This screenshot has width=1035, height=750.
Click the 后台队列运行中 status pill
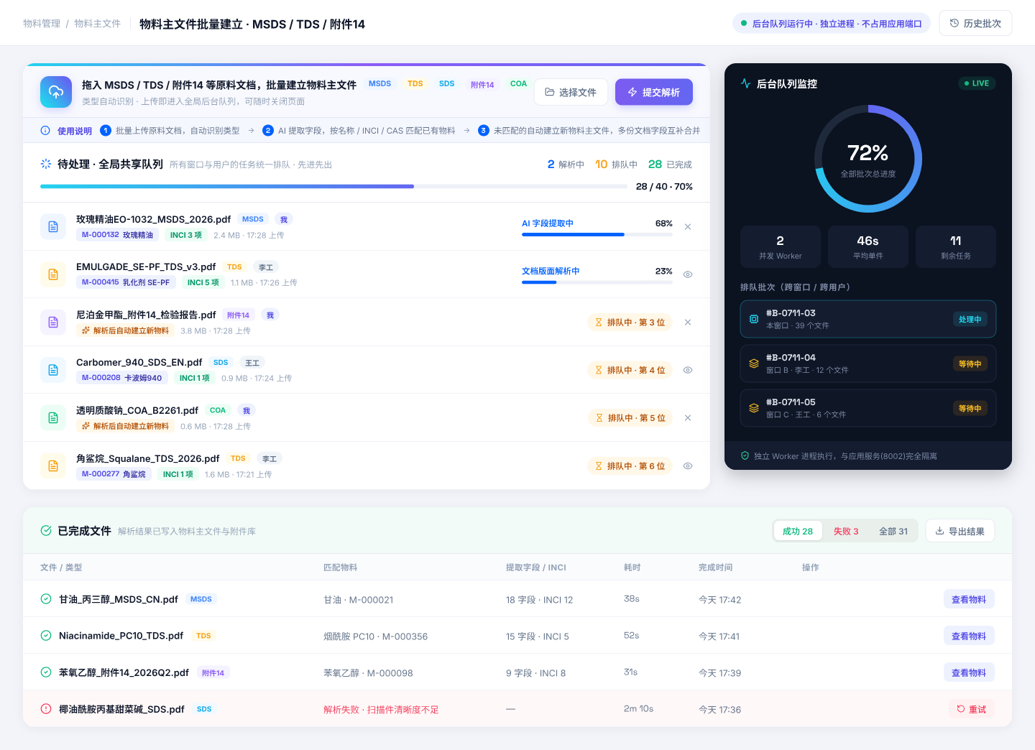tap(832, 24)
